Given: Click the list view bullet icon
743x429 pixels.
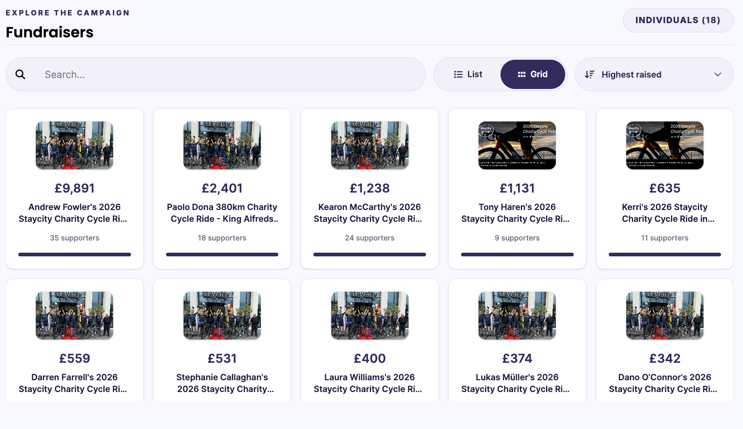Looking at the screenshot, I should 458,74.
